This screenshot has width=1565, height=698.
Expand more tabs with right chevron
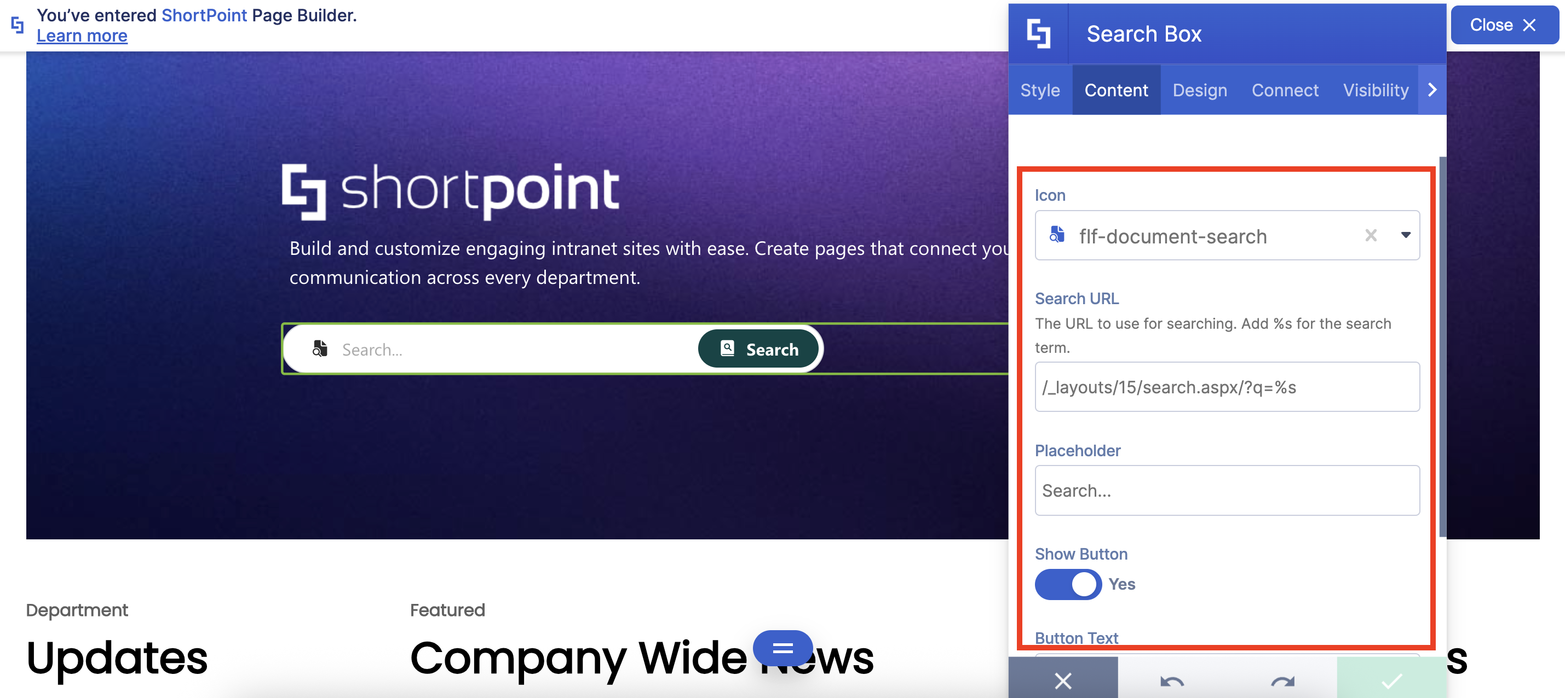click(1432, 90)
